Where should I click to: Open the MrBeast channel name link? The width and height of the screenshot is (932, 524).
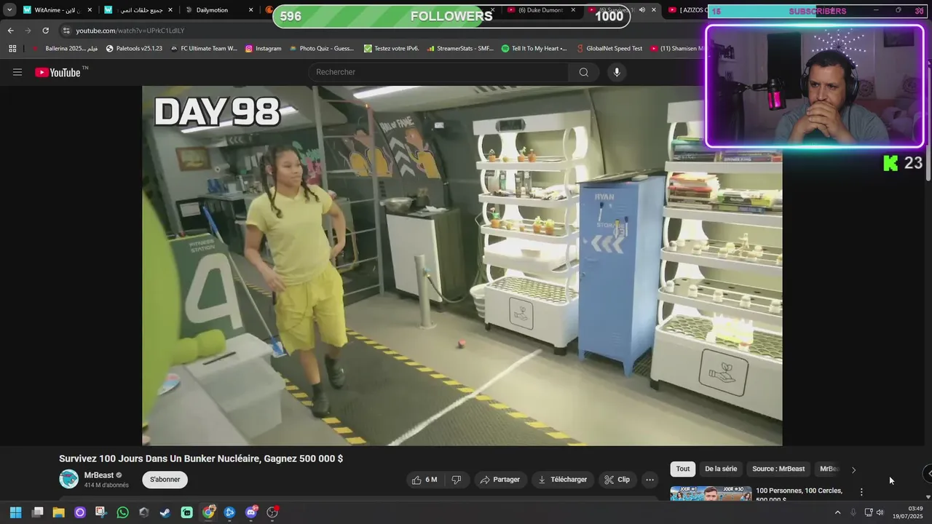coord(99,475)
